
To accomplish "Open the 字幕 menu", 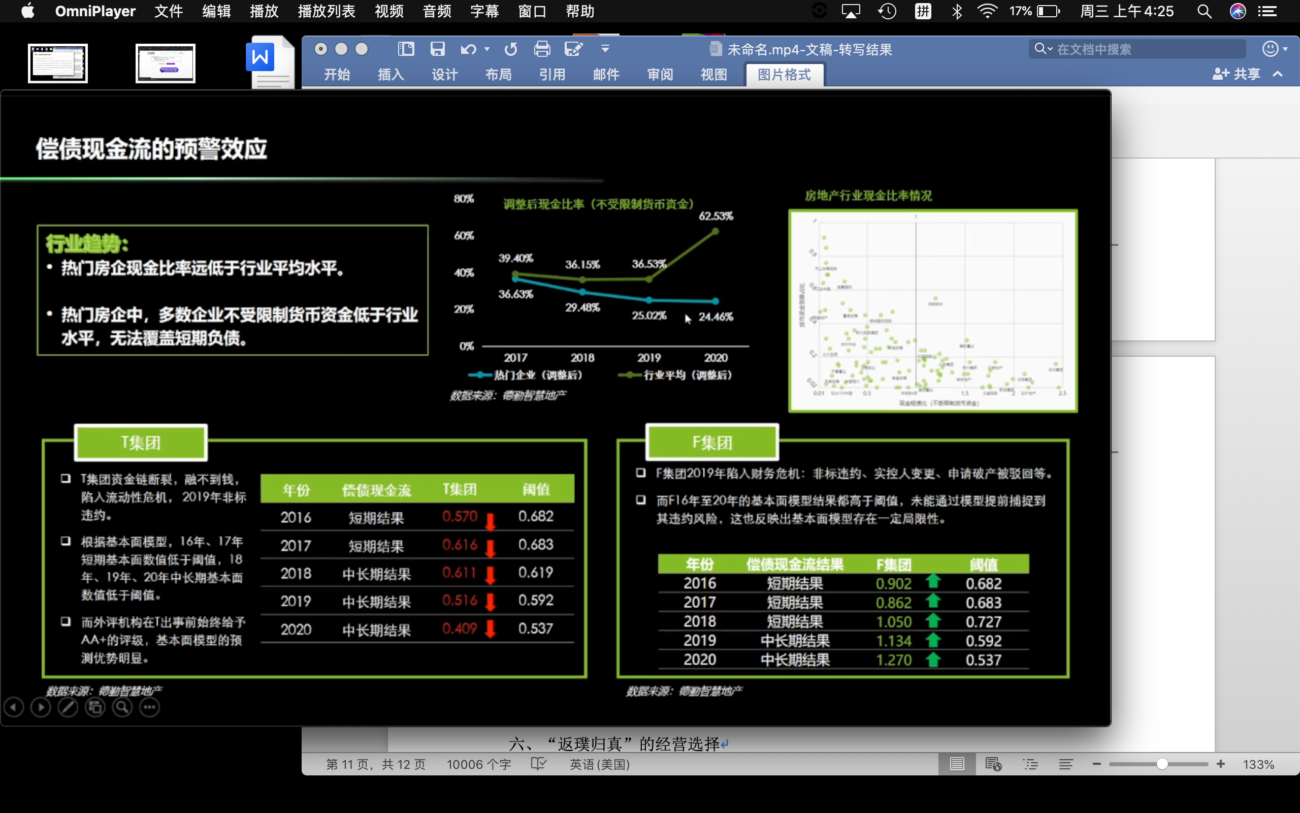I will 484,11.
